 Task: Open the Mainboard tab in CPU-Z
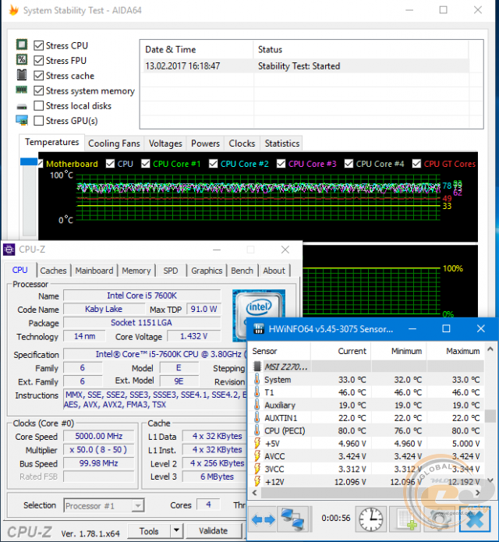click(94, 271)
